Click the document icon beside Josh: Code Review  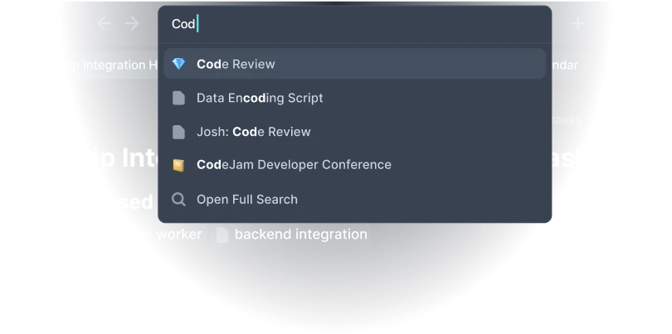coord(178,132)
